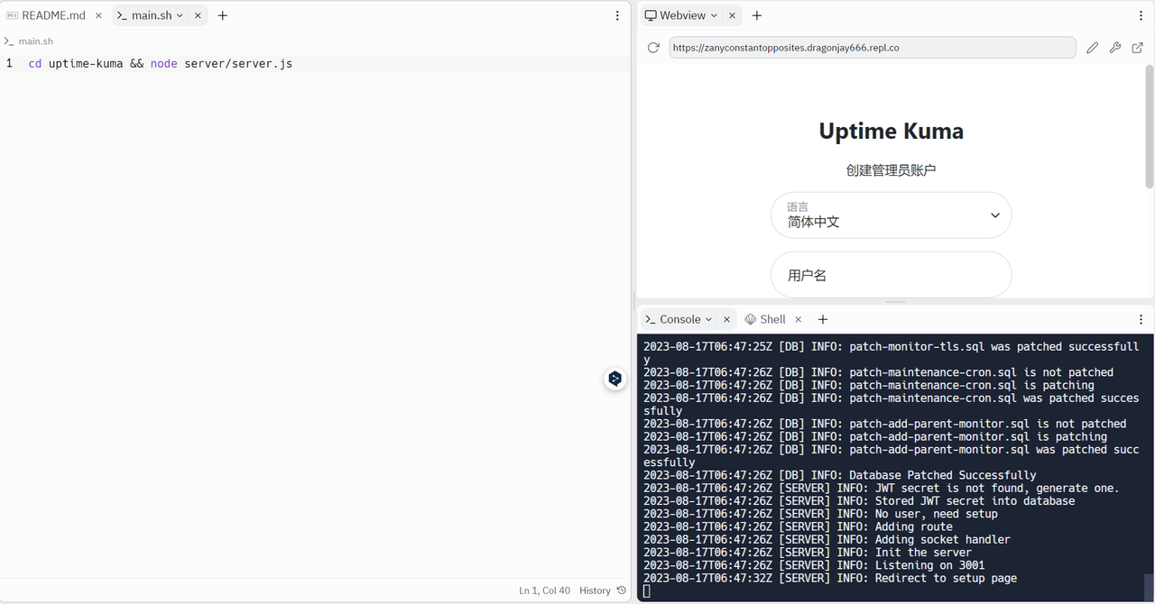Click the pencil edit icon in webview

1092,48
